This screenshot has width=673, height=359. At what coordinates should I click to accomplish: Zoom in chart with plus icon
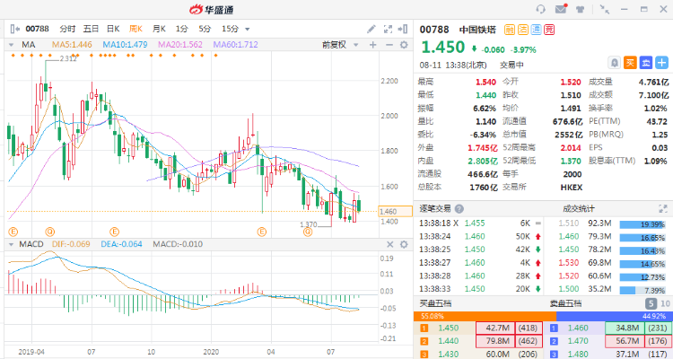click(372, 45)
